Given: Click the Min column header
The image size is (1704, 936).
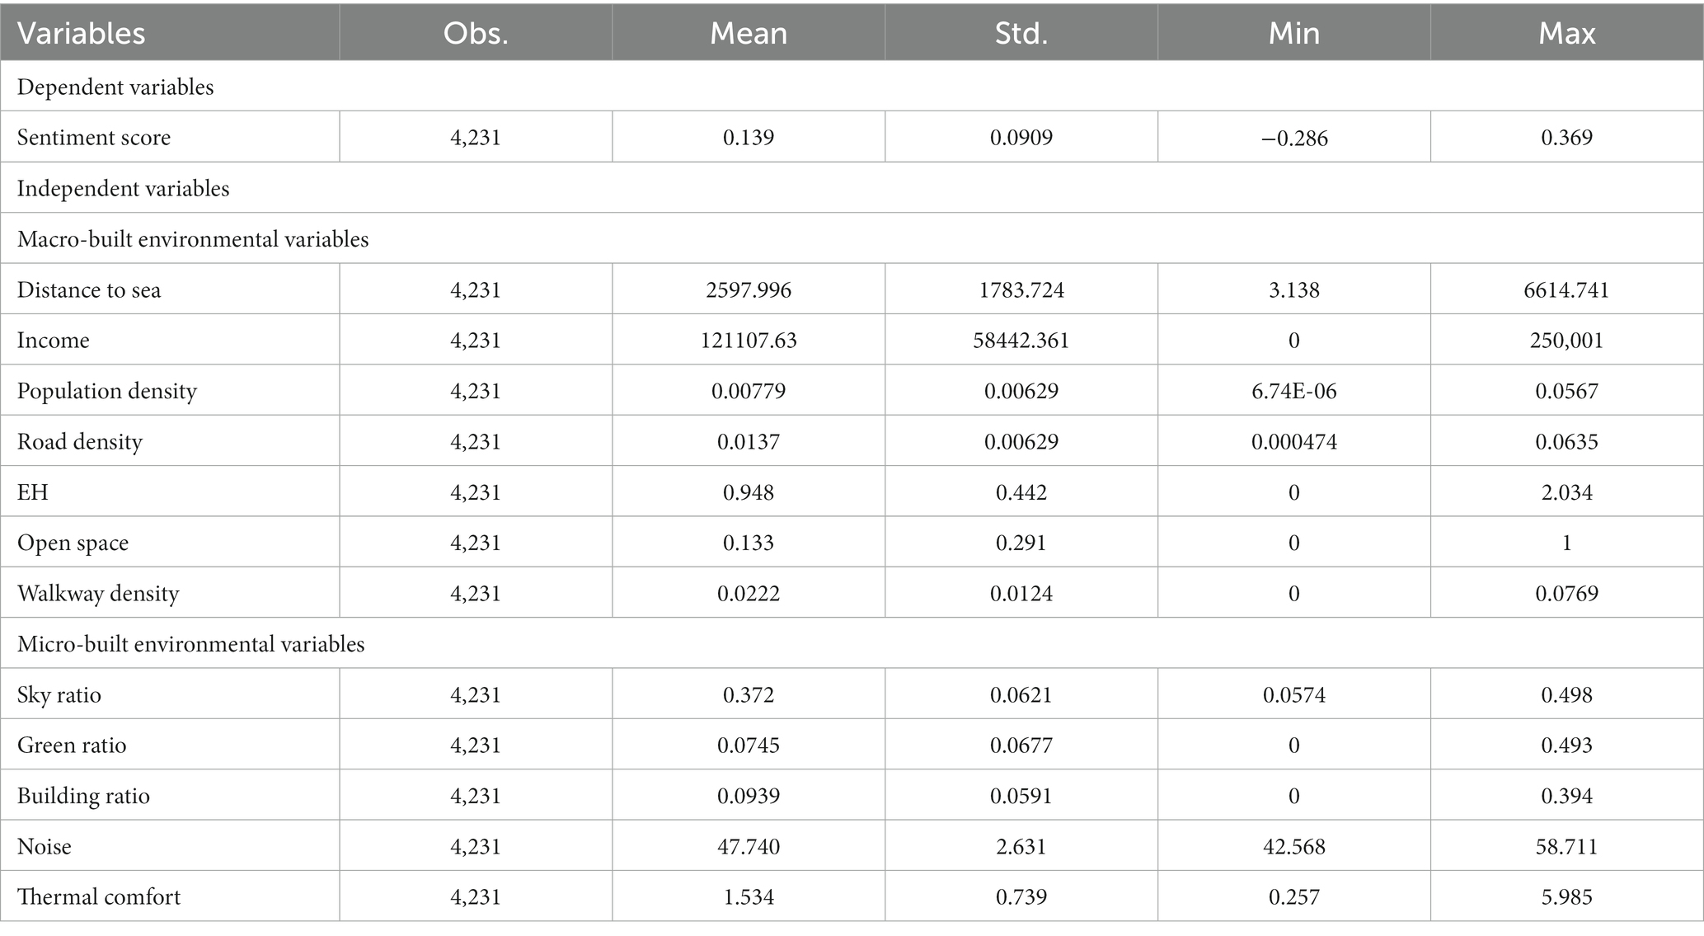Looking at the screenshot, I should point(1294,33).
